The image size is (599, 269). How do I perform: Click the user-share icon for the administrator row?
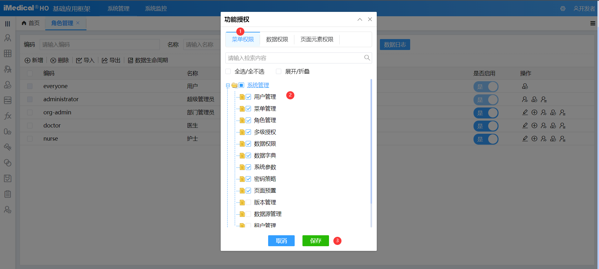[525, 99]
